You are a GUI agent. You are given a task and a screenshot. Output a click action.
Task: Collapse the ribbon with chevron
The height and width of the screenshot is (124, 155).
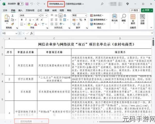pos(151,27)
